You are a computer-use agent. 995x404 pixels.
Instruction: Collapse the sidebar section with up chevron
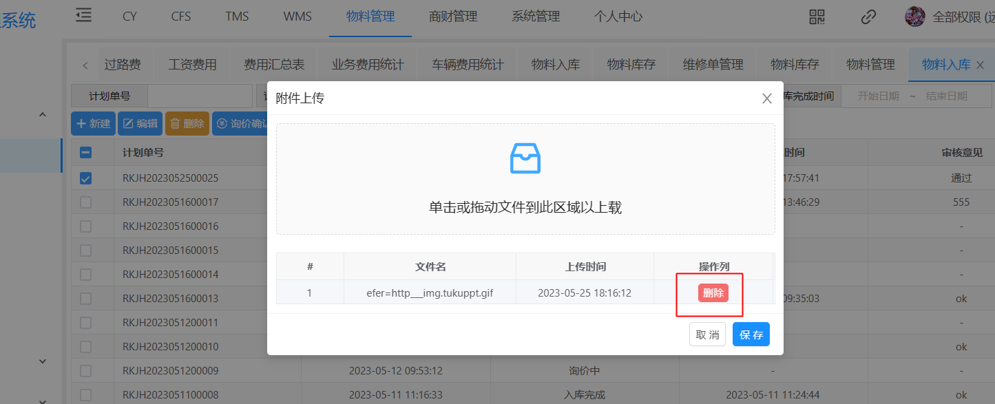[42, 115]
